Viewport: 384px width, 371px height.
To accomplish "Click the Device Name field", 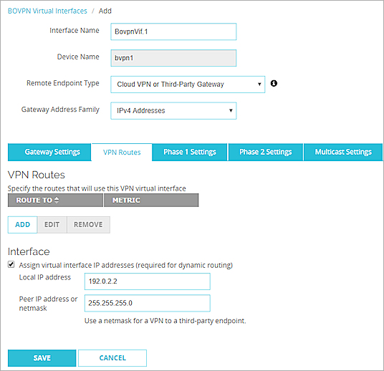I will pos(173,58).
